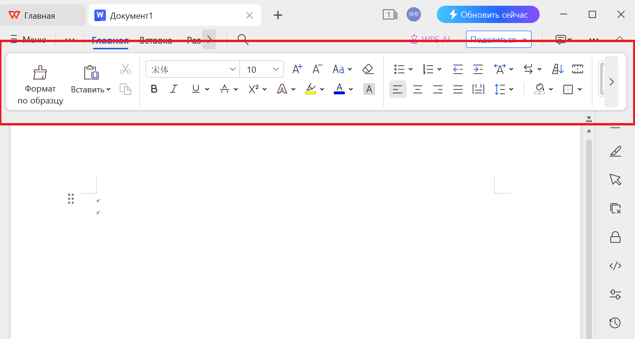Screen dimensions: 635x339
Task: Align text left
Action: click(397, 89)
